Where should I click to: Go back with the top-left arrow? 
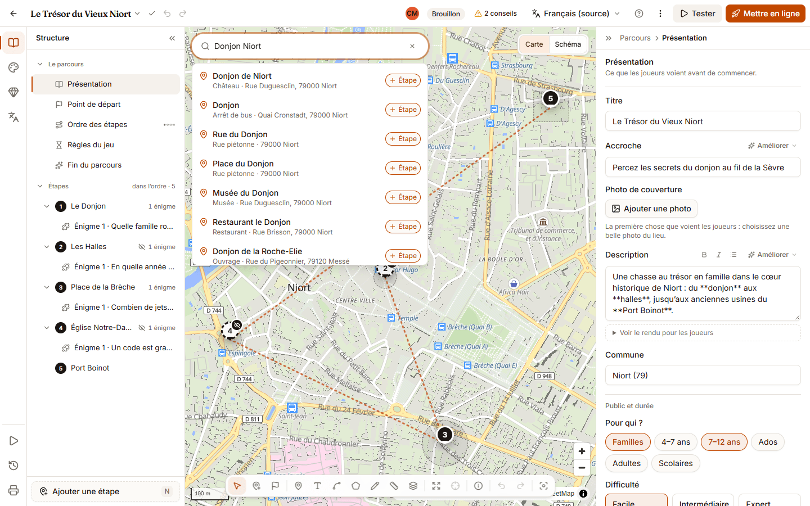click(13, 13)
